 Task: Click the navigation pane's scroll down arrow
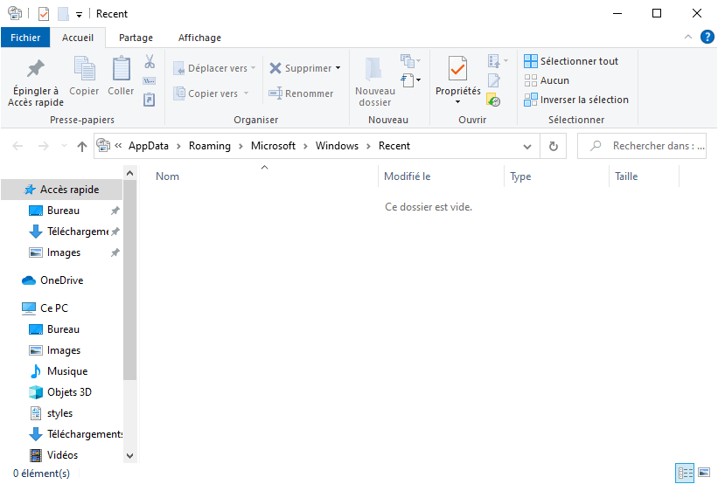(130, 455)
